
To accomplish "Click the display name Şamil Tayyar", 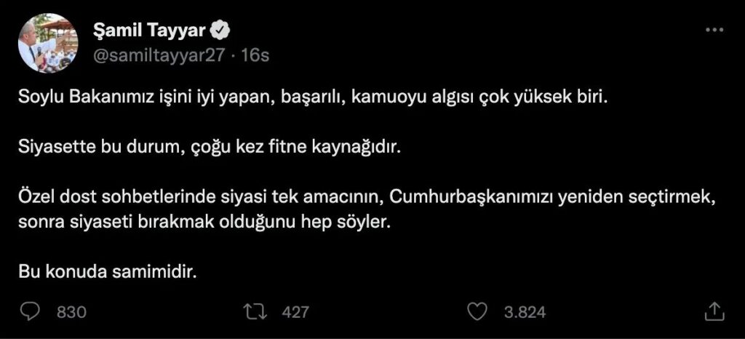I will coord(150,30).
